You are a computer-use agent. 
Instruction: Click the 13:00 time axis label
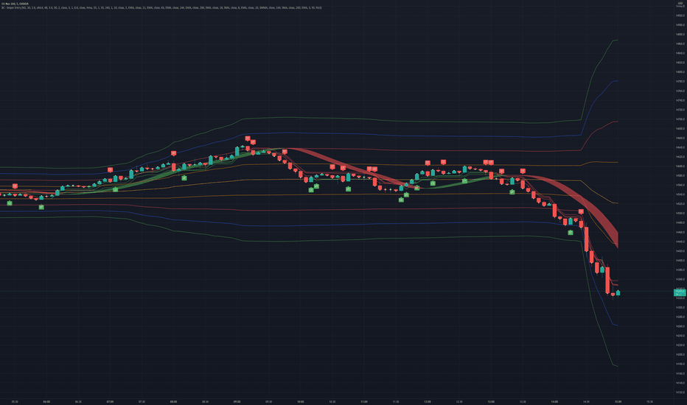(491, 401)
